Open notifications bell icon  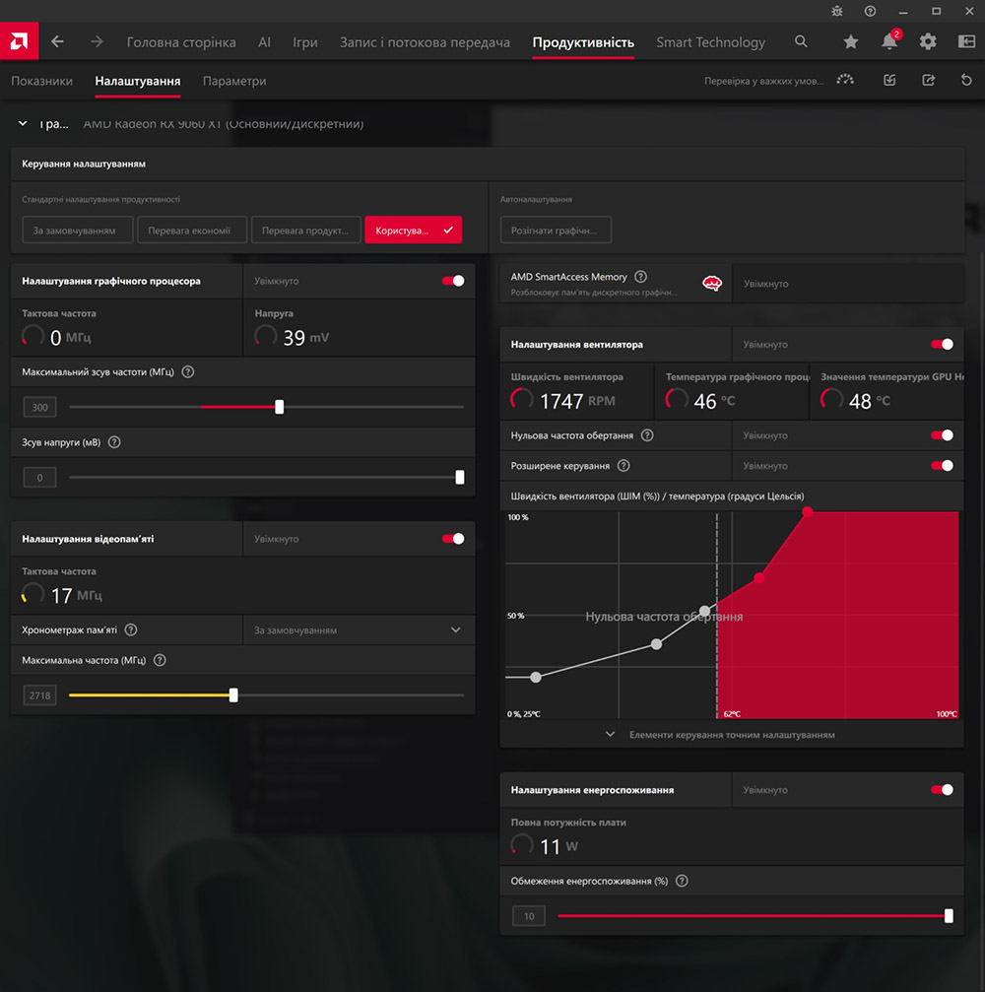click(x=889, y=41)
